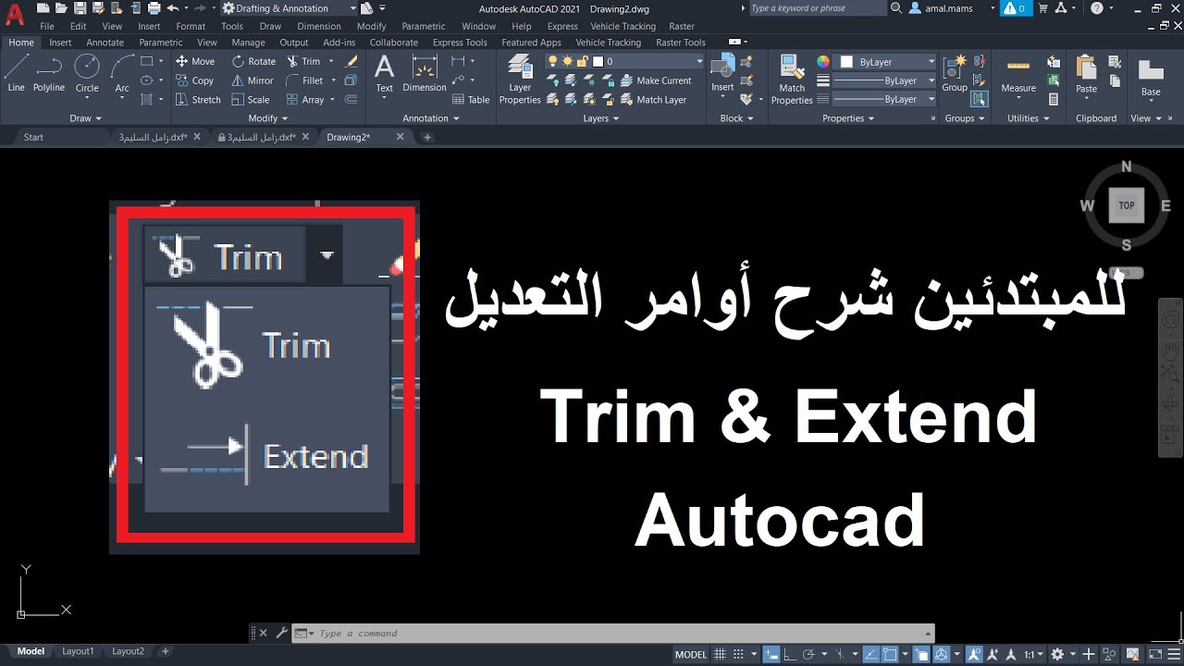The width and height of the screenshot is (1184, 666).
Task: Click the Group tool
Action: 955,74
